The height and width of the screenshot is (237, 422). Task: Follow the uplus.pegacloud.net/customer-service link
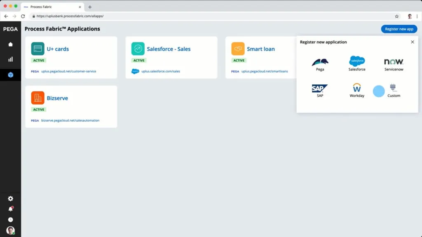(x=69, y=71)
